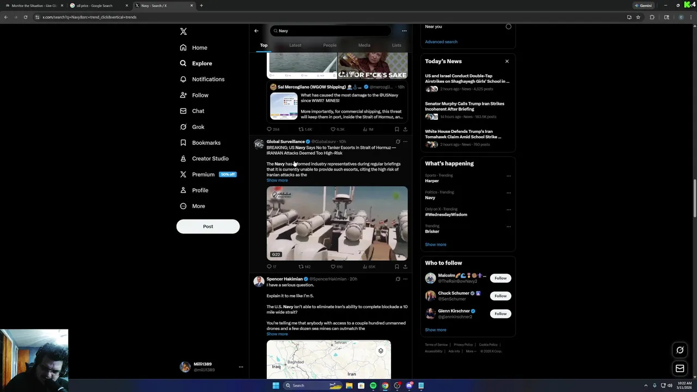The height and width of the screenshot is (392, 697).
Task: Switch to the Media tab
Action: point(364,45)
